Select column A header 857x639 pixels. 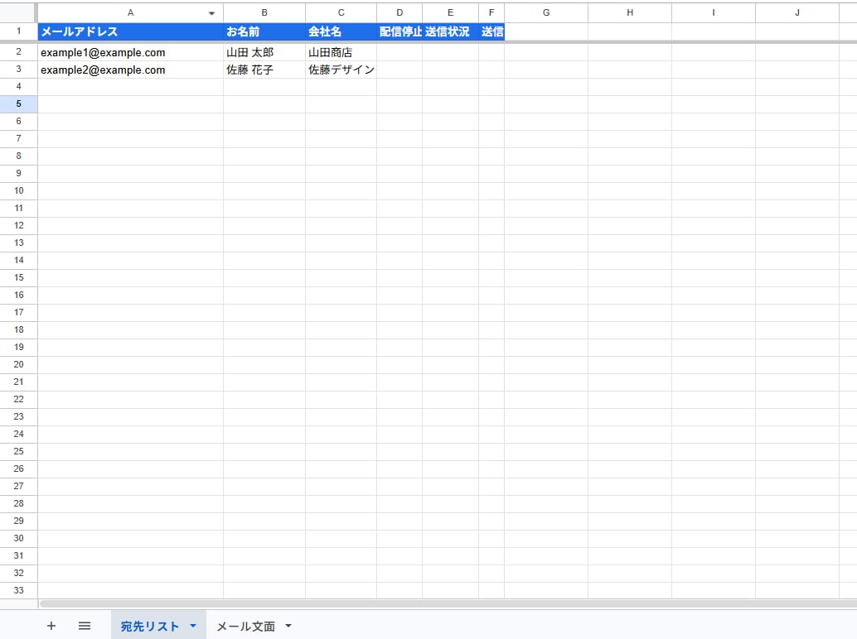(x=130, y=12)
